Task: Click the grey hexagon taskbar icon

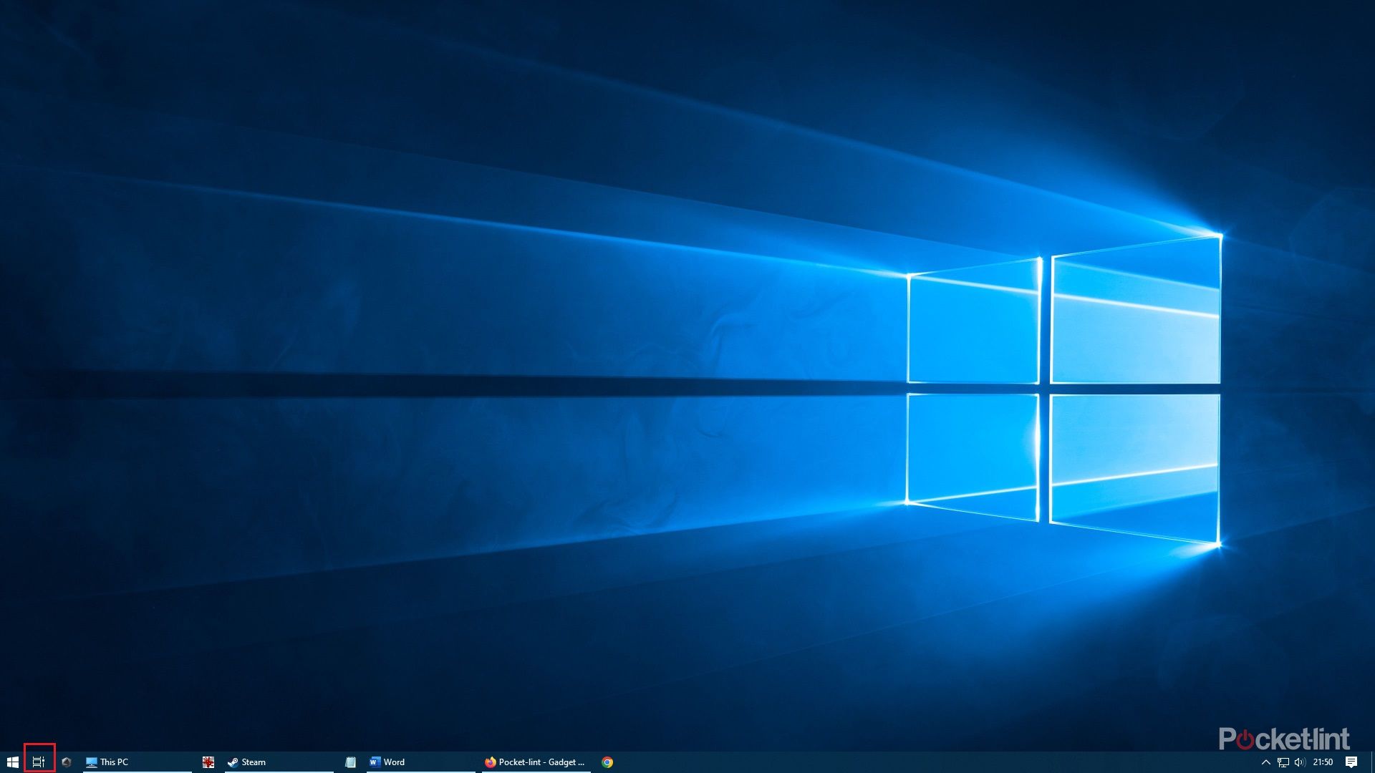Action: click(67, 762)
